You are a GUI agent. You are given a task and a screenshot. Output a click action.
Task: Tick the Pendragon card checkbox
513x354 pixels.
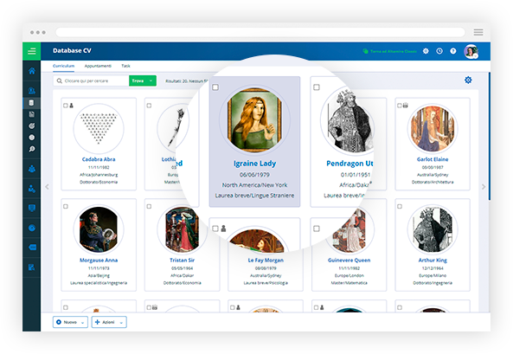317,87
